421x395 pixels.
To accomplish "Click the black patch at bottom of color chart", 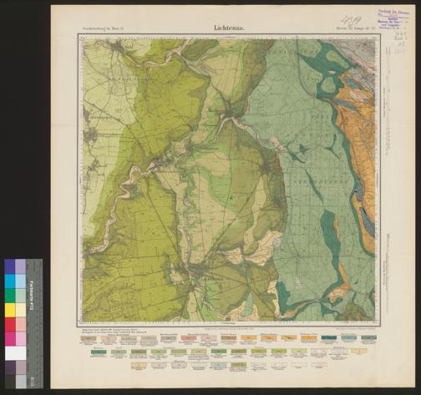I will coord(10,382).
